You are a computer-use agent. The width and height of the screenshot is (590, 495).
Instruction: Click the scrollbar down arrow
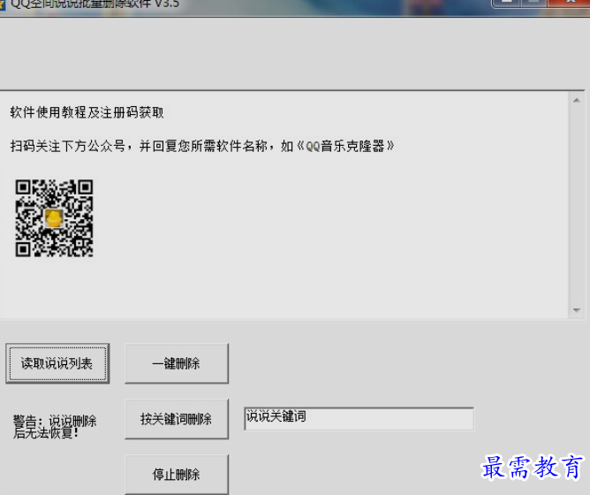click(577, 310)
